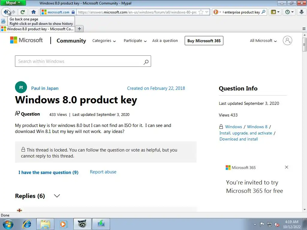Run search with the magnifier in search bar
This screenshot has width=307, height=230.
(264, 12)
